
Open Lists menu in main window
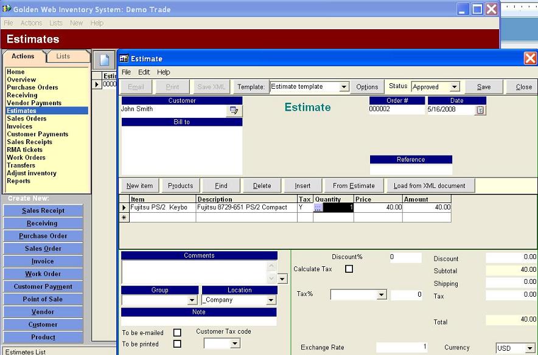pyautogui.click(x=56, y=23)
